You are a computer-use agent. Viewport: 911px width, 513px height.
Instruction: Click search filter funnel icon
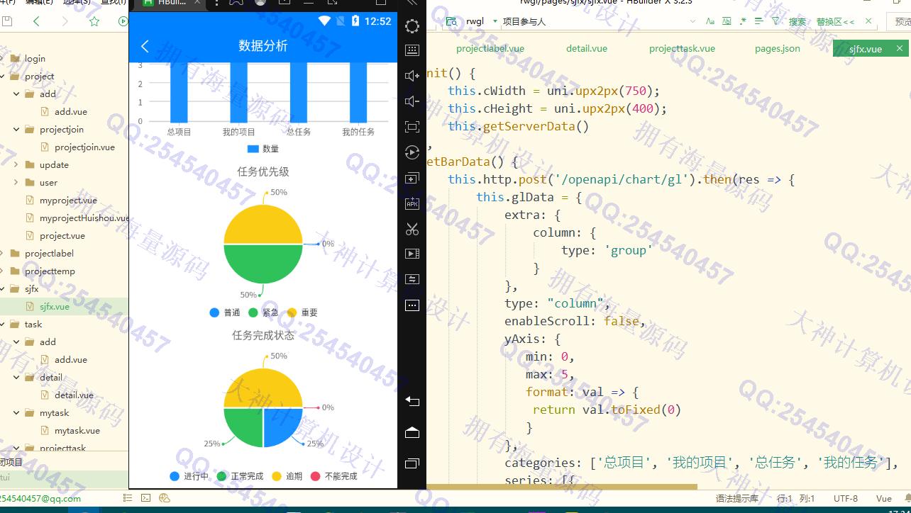coord(775,21)
